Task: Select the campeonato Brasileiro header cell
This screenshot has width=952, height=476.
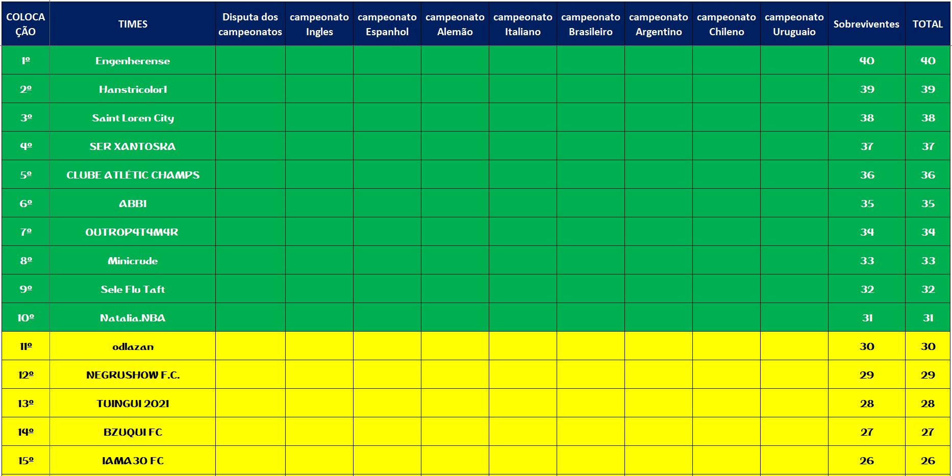Action: click(590, 24)
